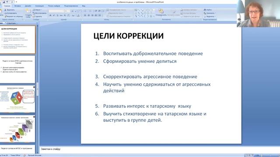
Task: Click Find (Найти) in editing group
Action: pyautogui.click(x=208, y=10)
